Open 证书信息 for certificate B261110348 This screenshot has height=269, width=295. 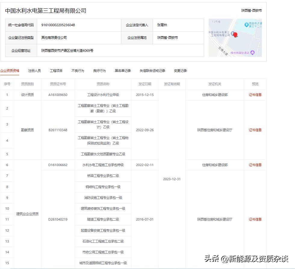tap(255, 130)
